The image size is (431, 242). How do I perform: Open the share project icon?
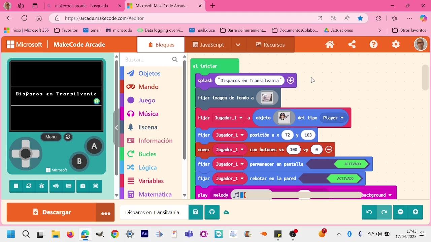tap(352, 44)
